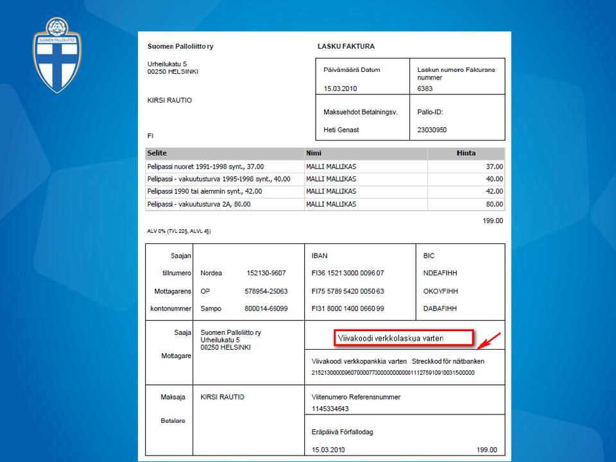Click the 'Hinta' column header
This screenshot has height=462, width=616.
coord(466,153)
